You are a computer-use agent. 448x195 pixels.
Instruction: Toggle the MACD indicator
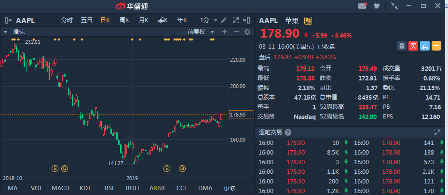pyautogui.click(x=60, y=188)
